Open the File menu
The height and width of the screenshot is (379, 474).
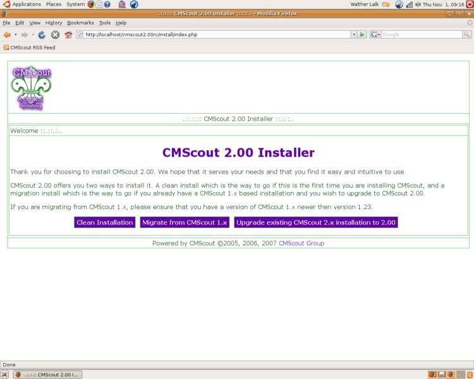pos(6,23)
